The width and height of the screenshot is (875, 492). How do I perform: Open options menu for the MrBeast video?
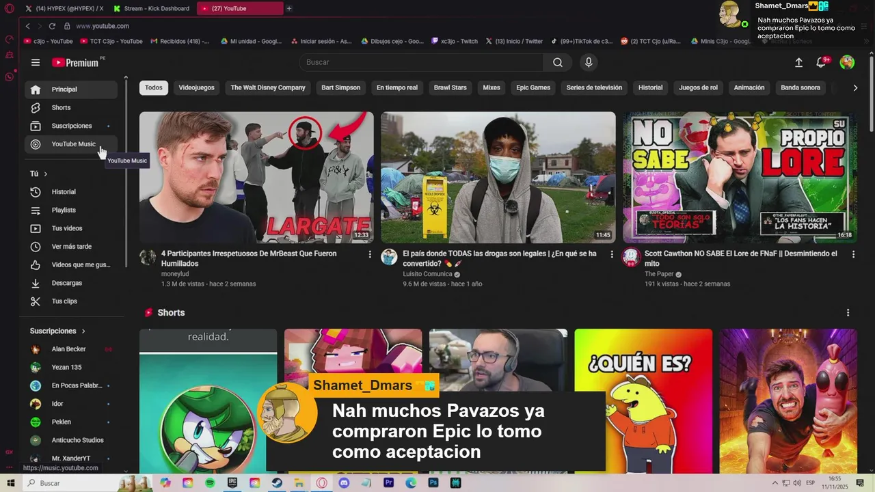(x=370, y=254)
